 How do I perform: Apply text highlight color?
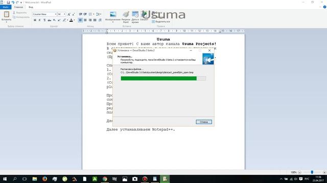(x=64, y=20)
